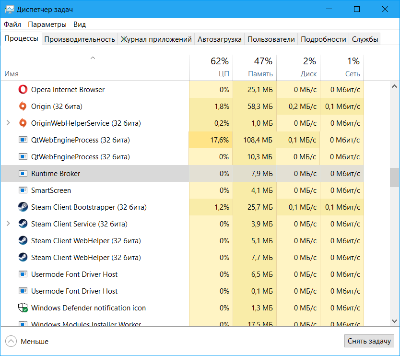The width and height of the screenshot is (400, 356).
Task: Sort by the Сеть 1% column header
Action: (x=342, y=68)
